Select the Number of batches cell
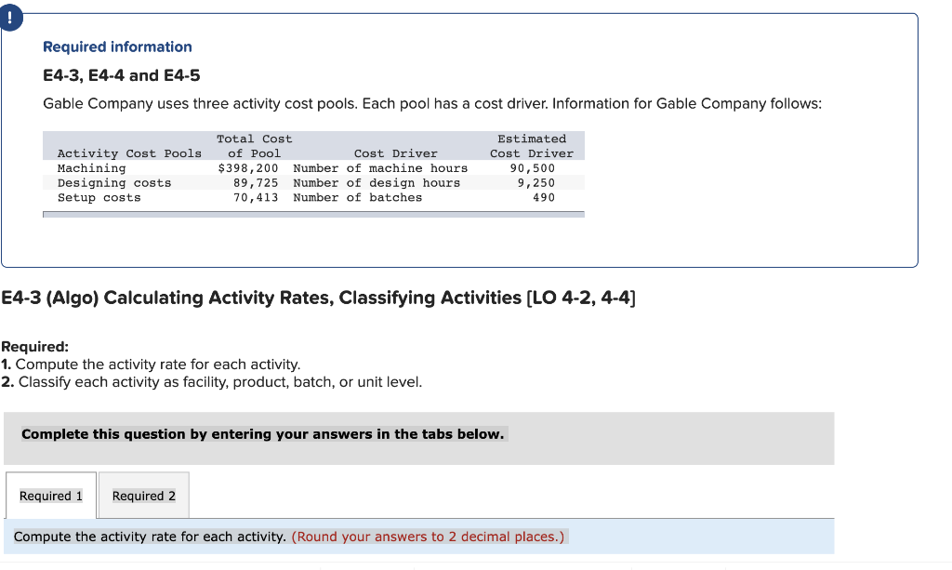Image resolution: width=952 pixels, height=570 pixels. coord(357,197)
